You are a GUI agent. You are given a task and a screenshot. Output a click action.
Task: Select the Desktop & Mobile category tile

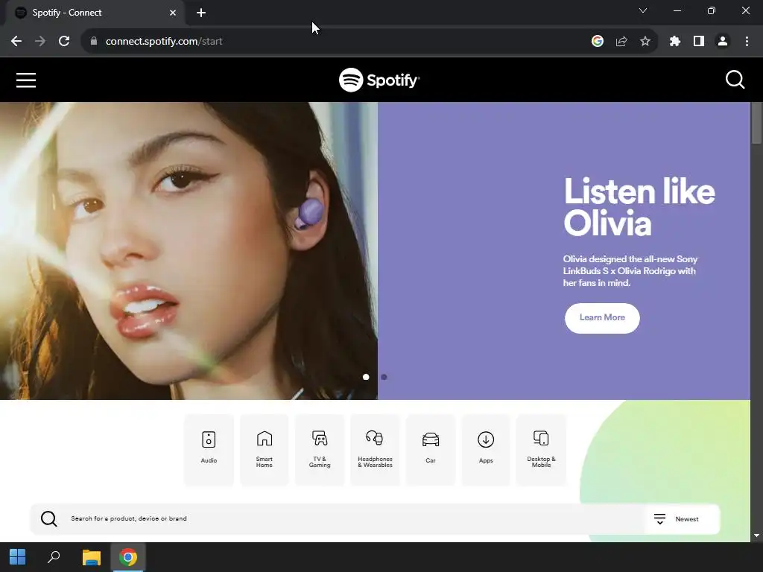pos(541,449)
